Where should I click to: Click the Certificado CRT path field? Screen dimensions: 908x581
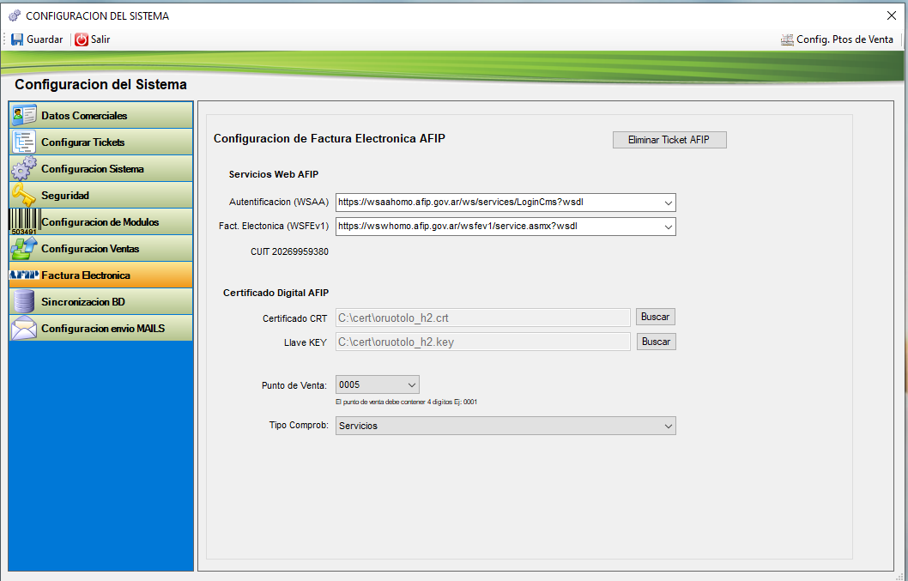482,318
